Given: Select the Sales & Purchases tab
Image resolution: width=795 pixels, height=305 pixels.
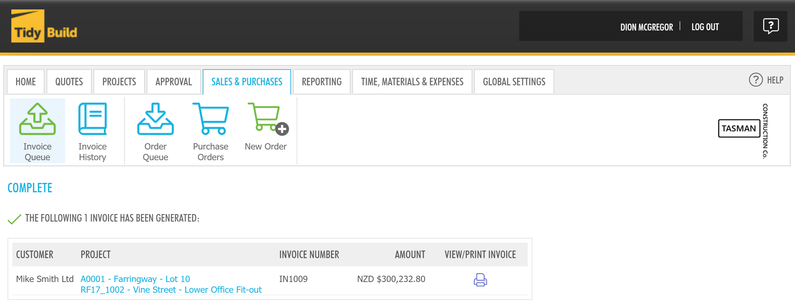Looking at the screenshot, I should 247,82.
